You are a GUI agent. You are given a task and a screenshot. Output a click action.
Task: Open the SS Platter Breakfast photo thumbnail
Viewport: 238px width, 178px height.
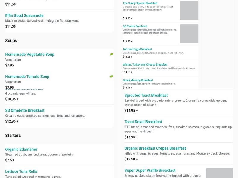click(x=189, y=34)
